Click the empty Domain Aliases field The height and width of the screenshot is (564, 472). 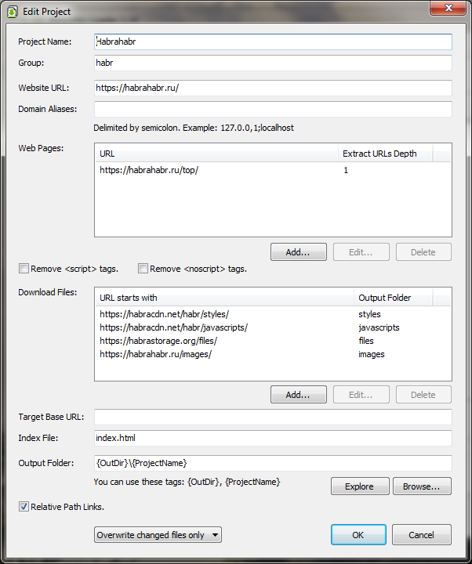click(272, 109)
